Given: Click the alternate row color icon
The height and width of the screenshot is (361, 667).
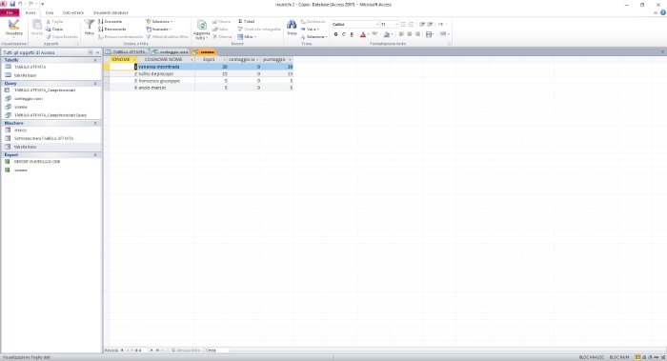Looking at the screenshot, I should tap(443, 34).
